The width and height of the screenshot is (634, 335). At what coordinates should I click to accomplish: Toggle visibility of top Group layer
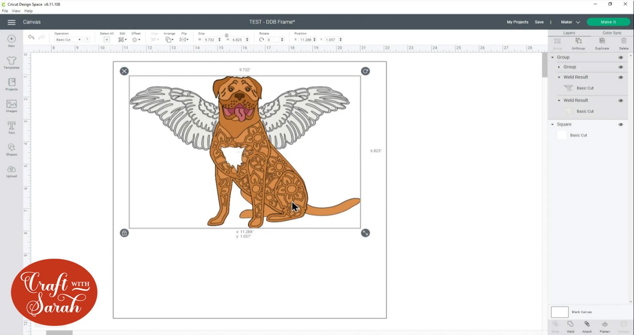[x=620, y=57]
